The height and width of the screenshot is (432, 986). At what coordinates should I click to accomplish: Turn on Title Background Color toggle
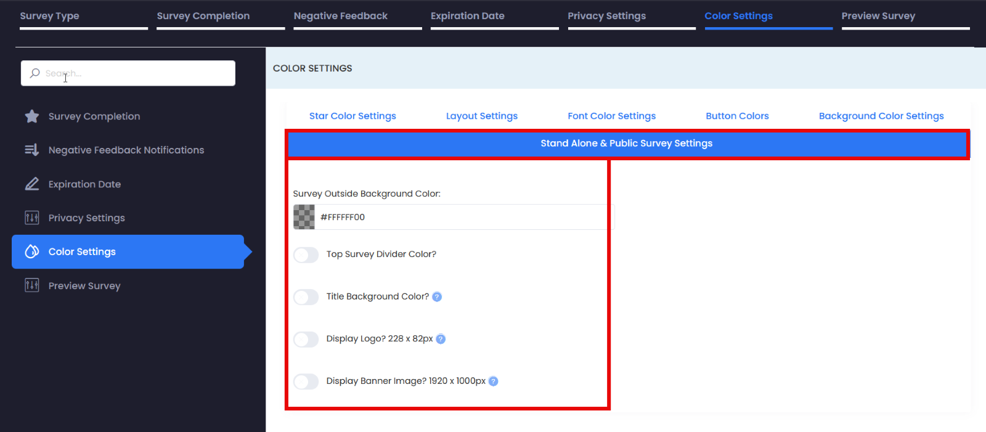(306, 297)
